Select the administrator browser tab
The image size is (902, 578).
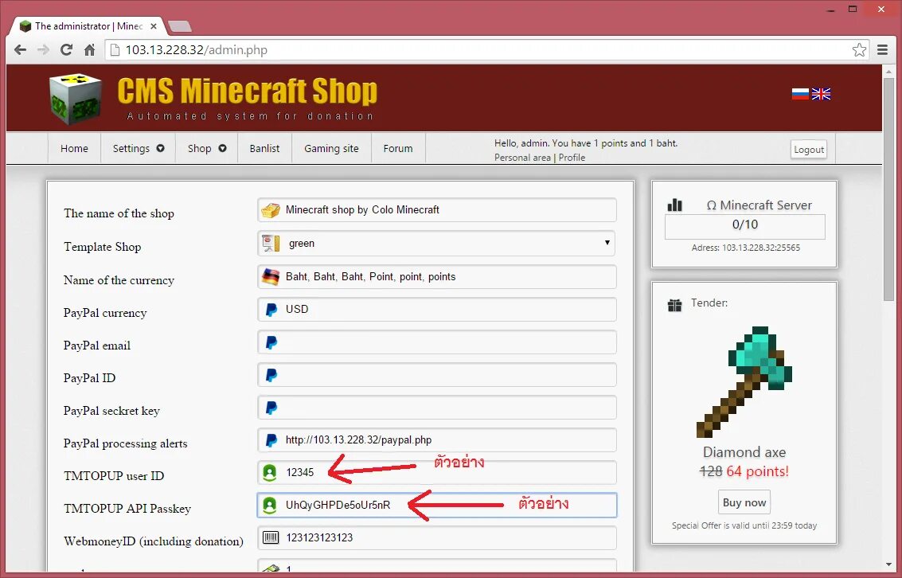click(x=88, y=26)
